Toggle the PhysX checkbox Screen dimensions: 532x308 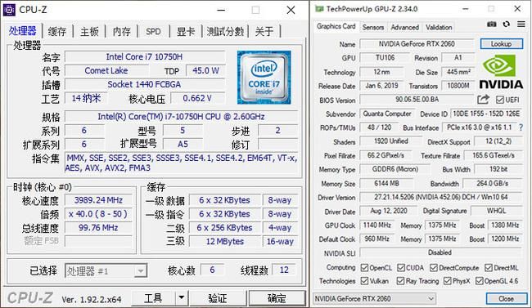[447, 281]
